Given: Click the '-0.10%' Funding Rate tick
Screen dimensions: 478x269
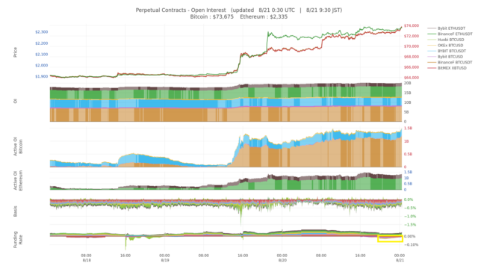Looking at the screenshot, I should [411, 244].
